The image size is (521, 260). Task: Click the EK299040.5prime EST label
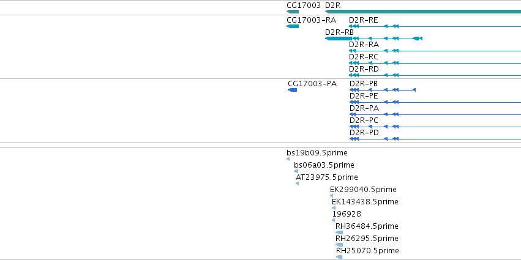[363, 190]
